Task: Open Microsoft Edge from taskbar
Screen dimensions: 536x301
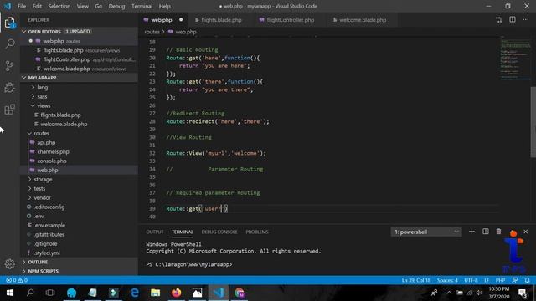Action: 135,293
